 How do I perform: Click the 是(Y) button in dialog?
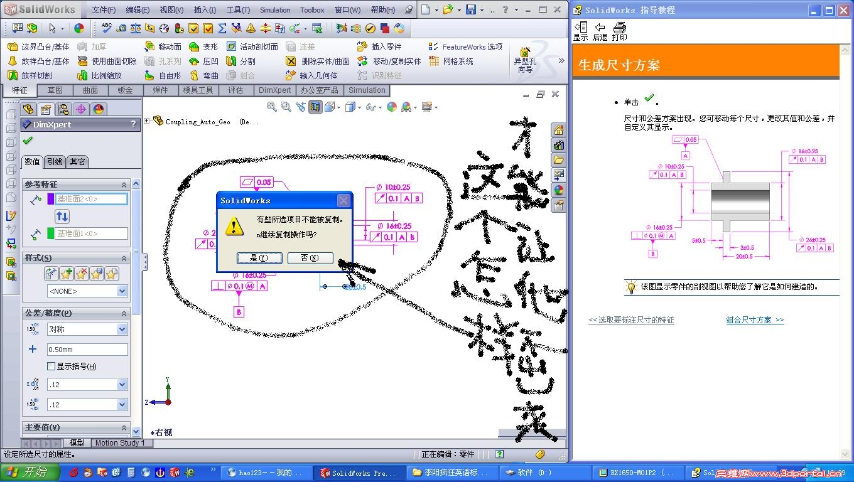pos(259,258)
